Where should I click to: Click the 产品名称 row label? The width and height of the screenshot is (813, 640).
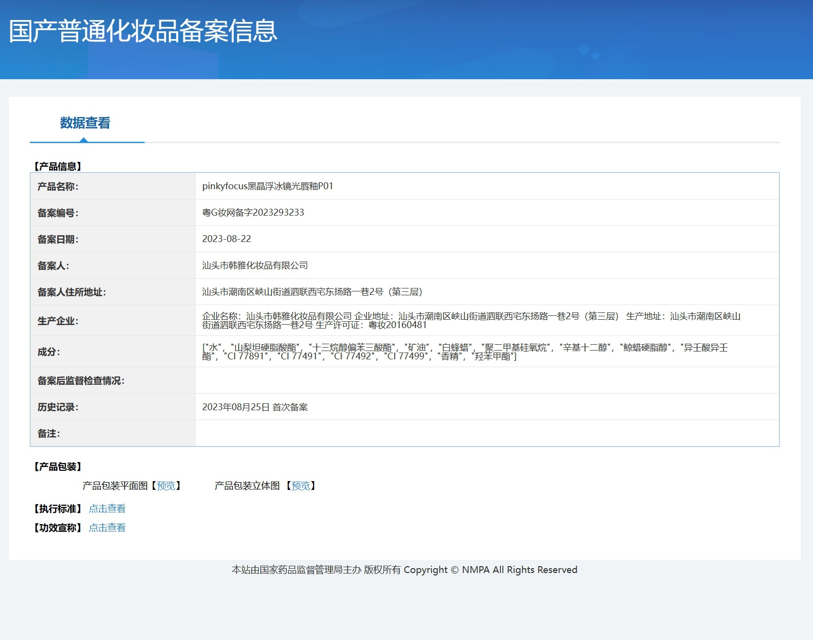(x=58, y=186)
